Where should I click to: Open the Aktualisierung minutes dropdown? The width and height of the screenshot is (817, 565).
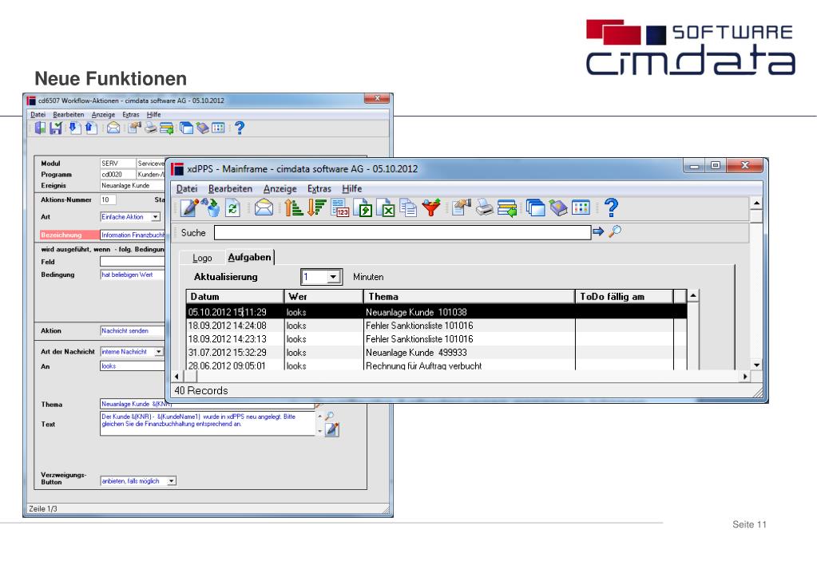[x=334, y=277]
